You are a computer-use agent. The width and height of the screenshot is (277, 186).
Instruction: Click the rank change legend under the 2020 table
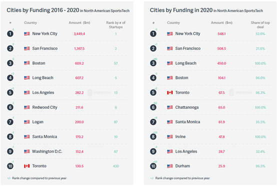pyautogui.click(x=180, y=178)
